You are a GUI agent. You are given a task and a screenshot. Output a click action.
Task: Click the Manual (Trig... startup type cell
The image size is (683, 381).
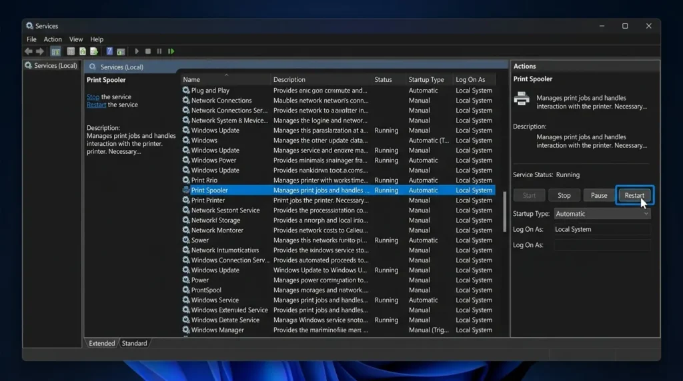tap(429, 330)
